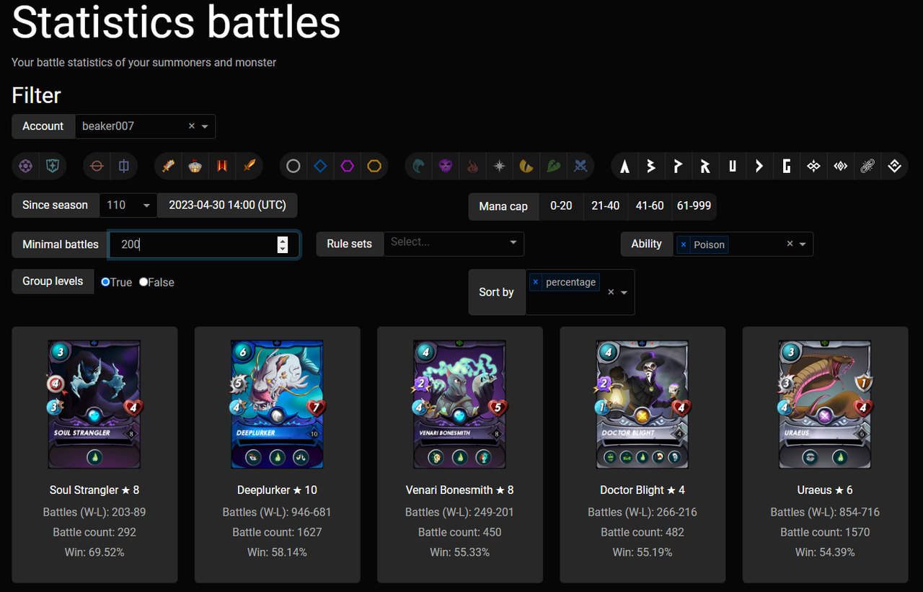
Task: Click the 'Deeplurker ★ 10' title
Action: coord(277,490)
